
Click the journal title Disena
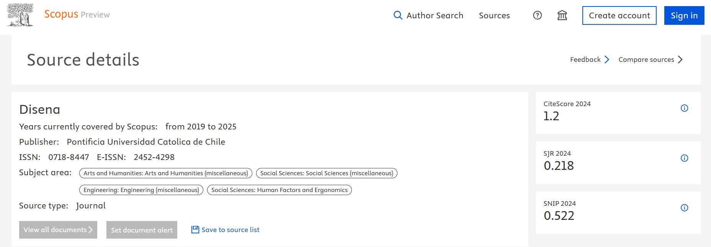(40, 110)
